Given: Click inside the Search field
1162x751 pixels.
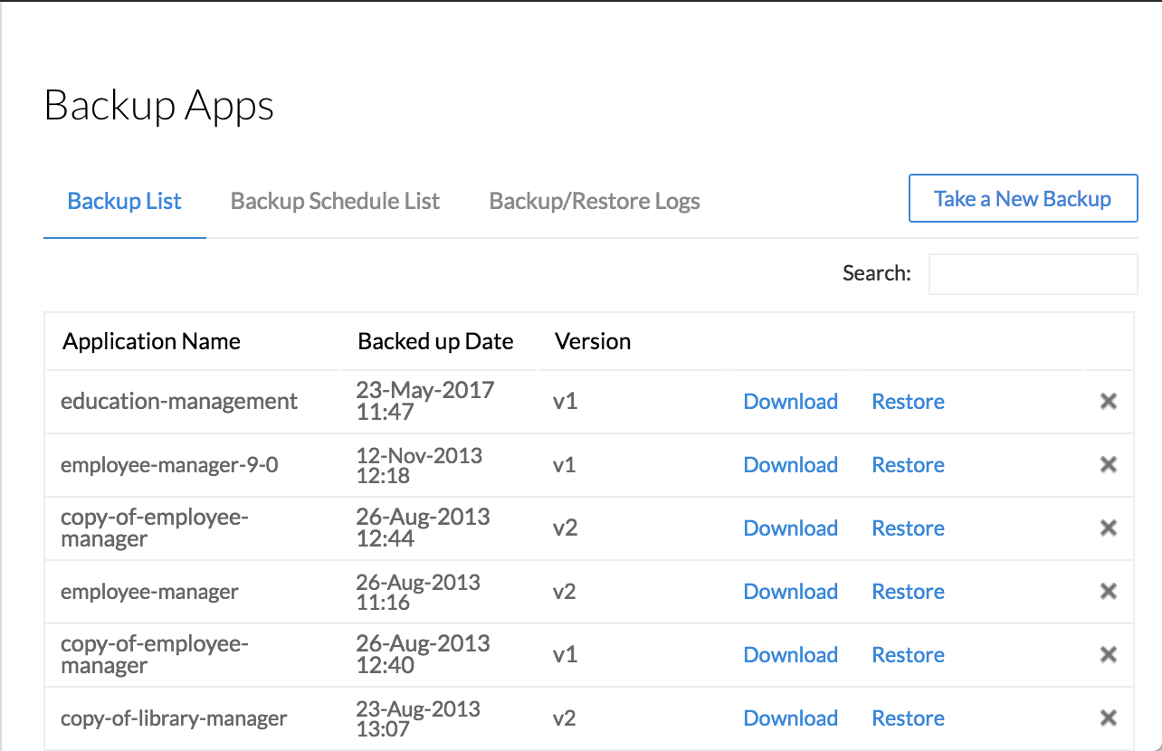Looking at the screenshot, I should pyautogui.click(x=1033, y=273).
